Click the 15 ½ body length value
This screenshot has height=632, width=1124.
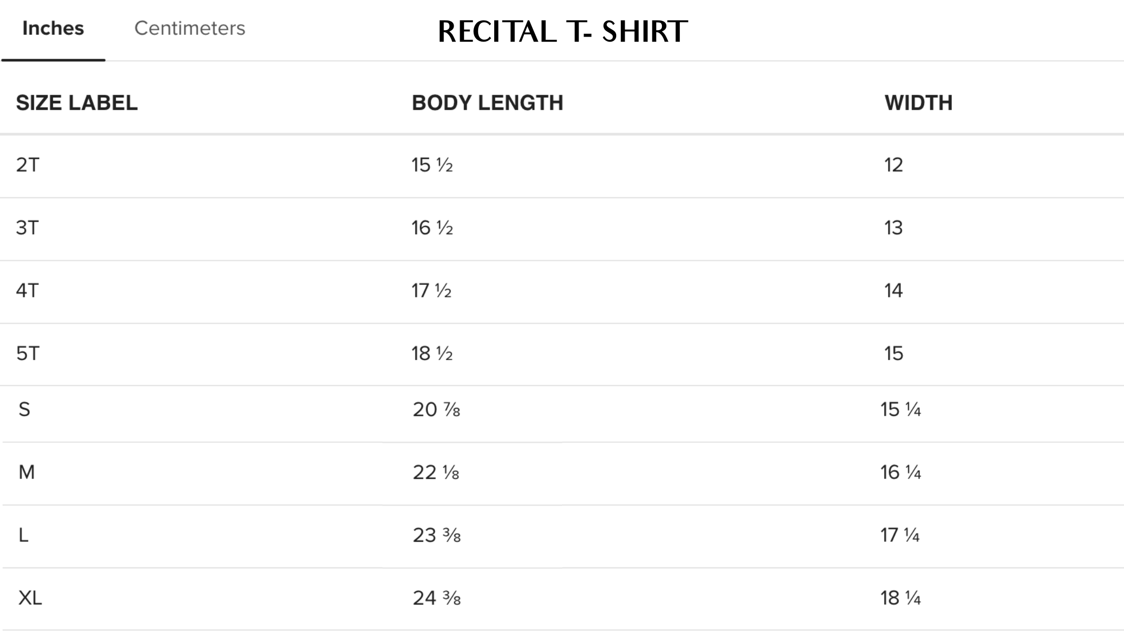432,165
